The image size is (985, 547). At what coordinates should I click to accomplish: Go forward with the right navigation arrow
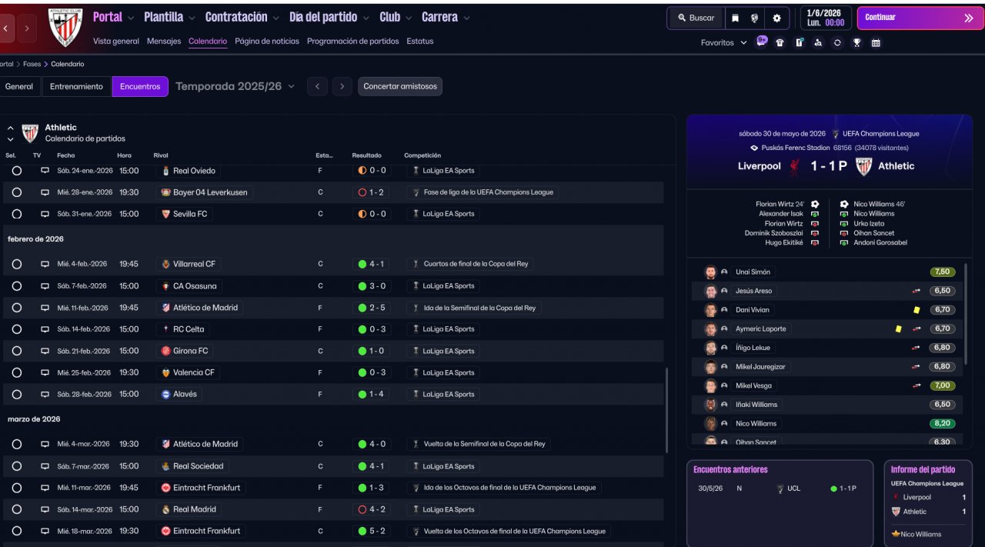27,28
